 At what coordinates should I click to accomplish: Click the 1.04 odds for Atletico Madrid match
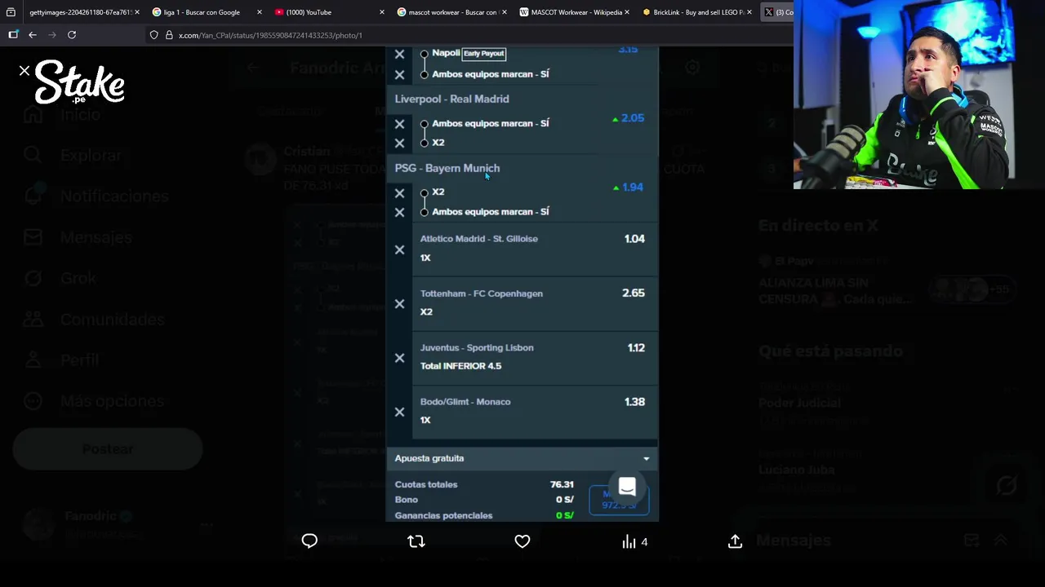(634, 239)
